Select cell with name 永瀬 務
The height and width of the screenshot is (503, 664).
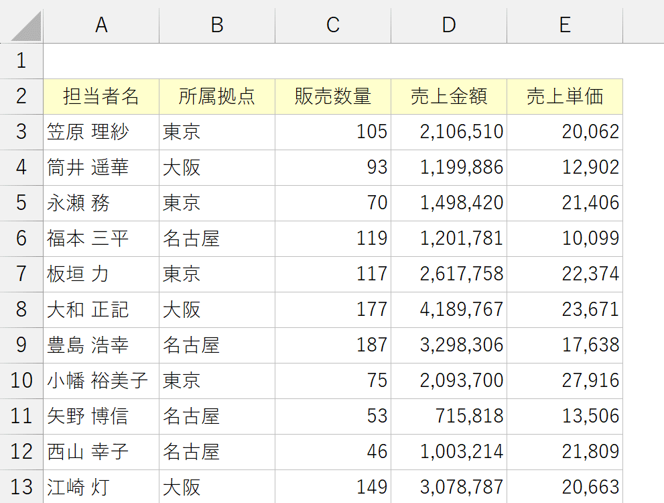tap(101, 203)
